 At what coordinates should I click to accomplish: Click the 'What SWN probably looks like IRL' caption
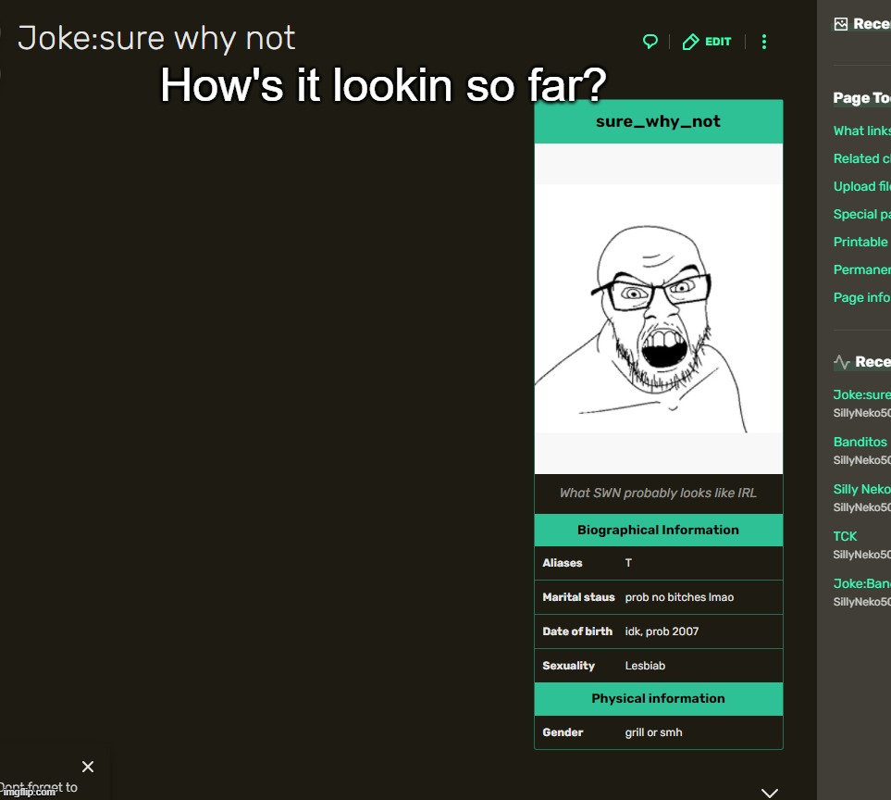pyautogui.click(x=658, y=493)
